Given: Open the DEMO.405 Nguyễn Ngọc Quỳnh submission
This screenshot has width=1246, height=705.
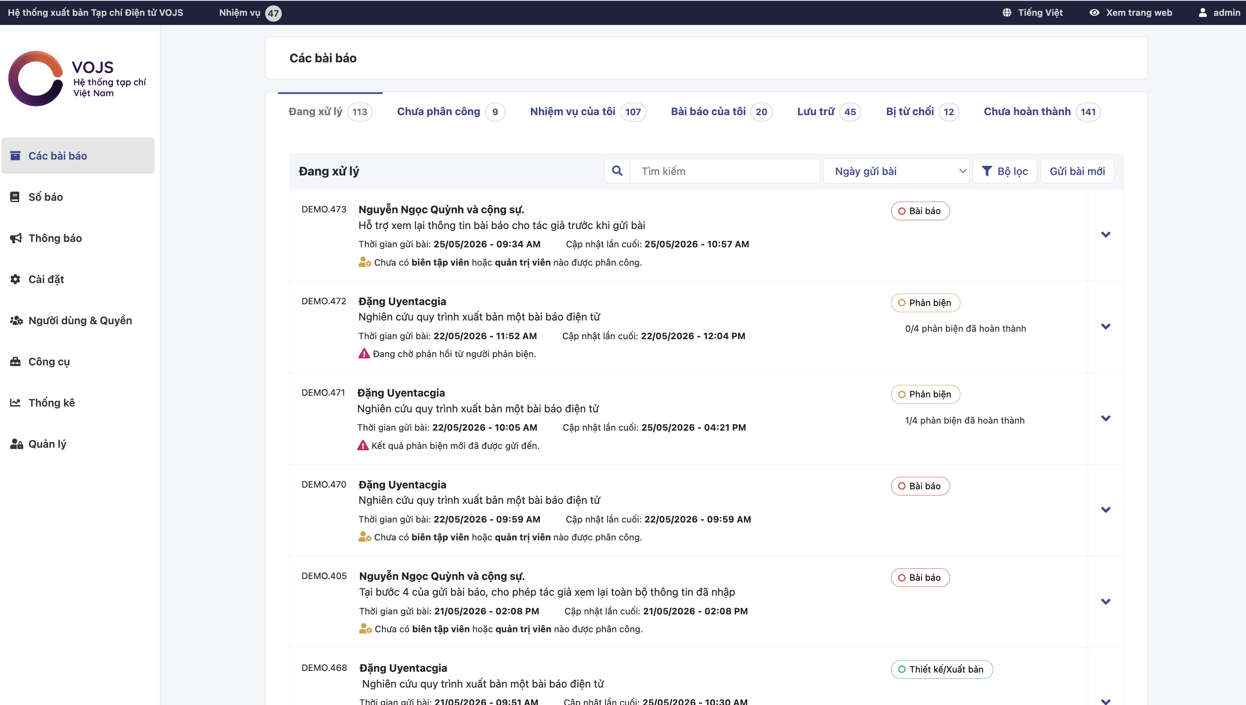Looking at the screenshot, I should pos(442,576).
